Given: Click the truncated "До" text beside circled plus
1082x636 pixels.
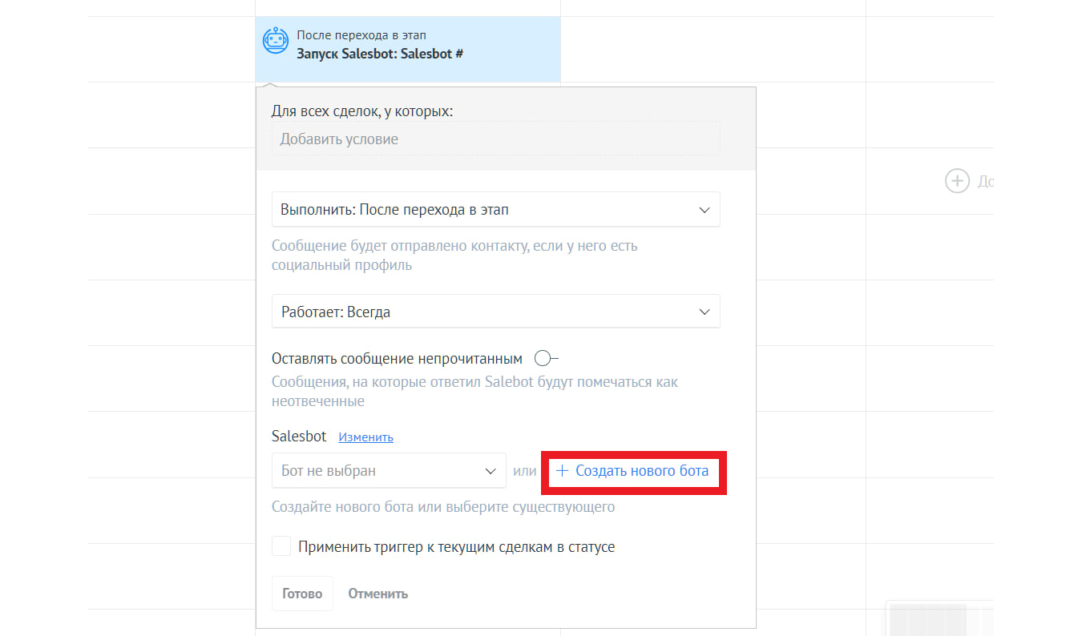Looking at the screenshot, I should point(985,182).
